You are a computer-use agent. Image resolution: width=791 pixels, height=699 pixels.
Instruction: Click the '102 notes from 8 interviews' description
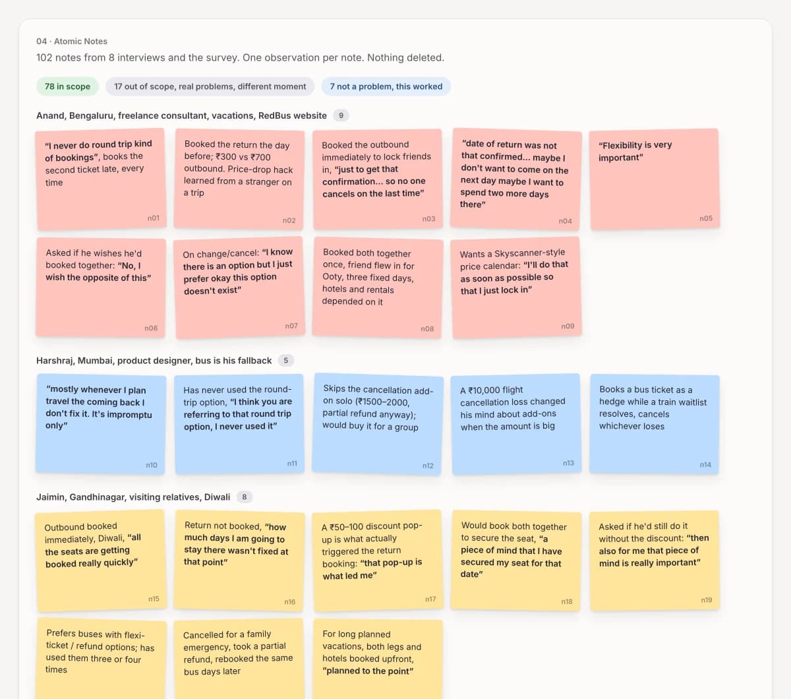(240, 57)
